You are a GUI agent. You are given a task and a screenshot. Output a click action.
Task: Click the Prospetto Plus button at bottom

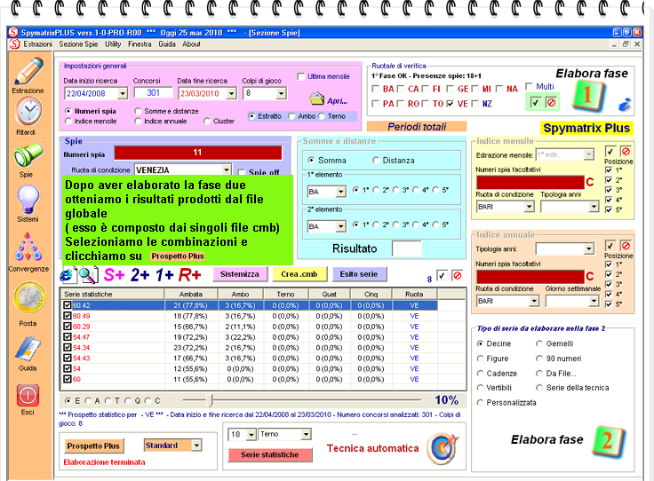click(x=93, y=446)
